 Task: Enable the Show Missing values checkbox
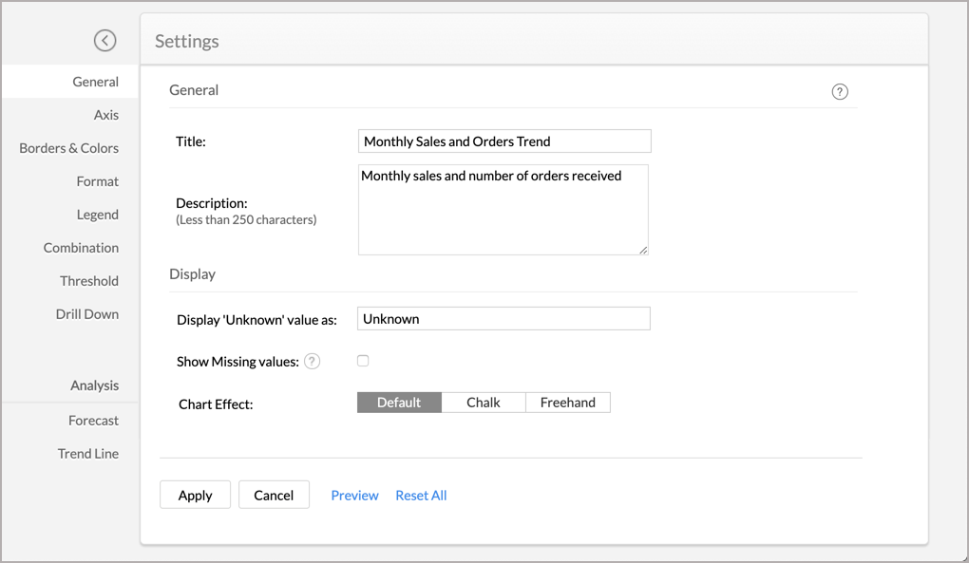click(x=363, y=361)
